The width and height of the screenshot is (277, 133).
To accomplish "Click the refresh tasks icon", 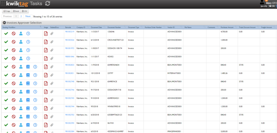I will coord(47,3).
